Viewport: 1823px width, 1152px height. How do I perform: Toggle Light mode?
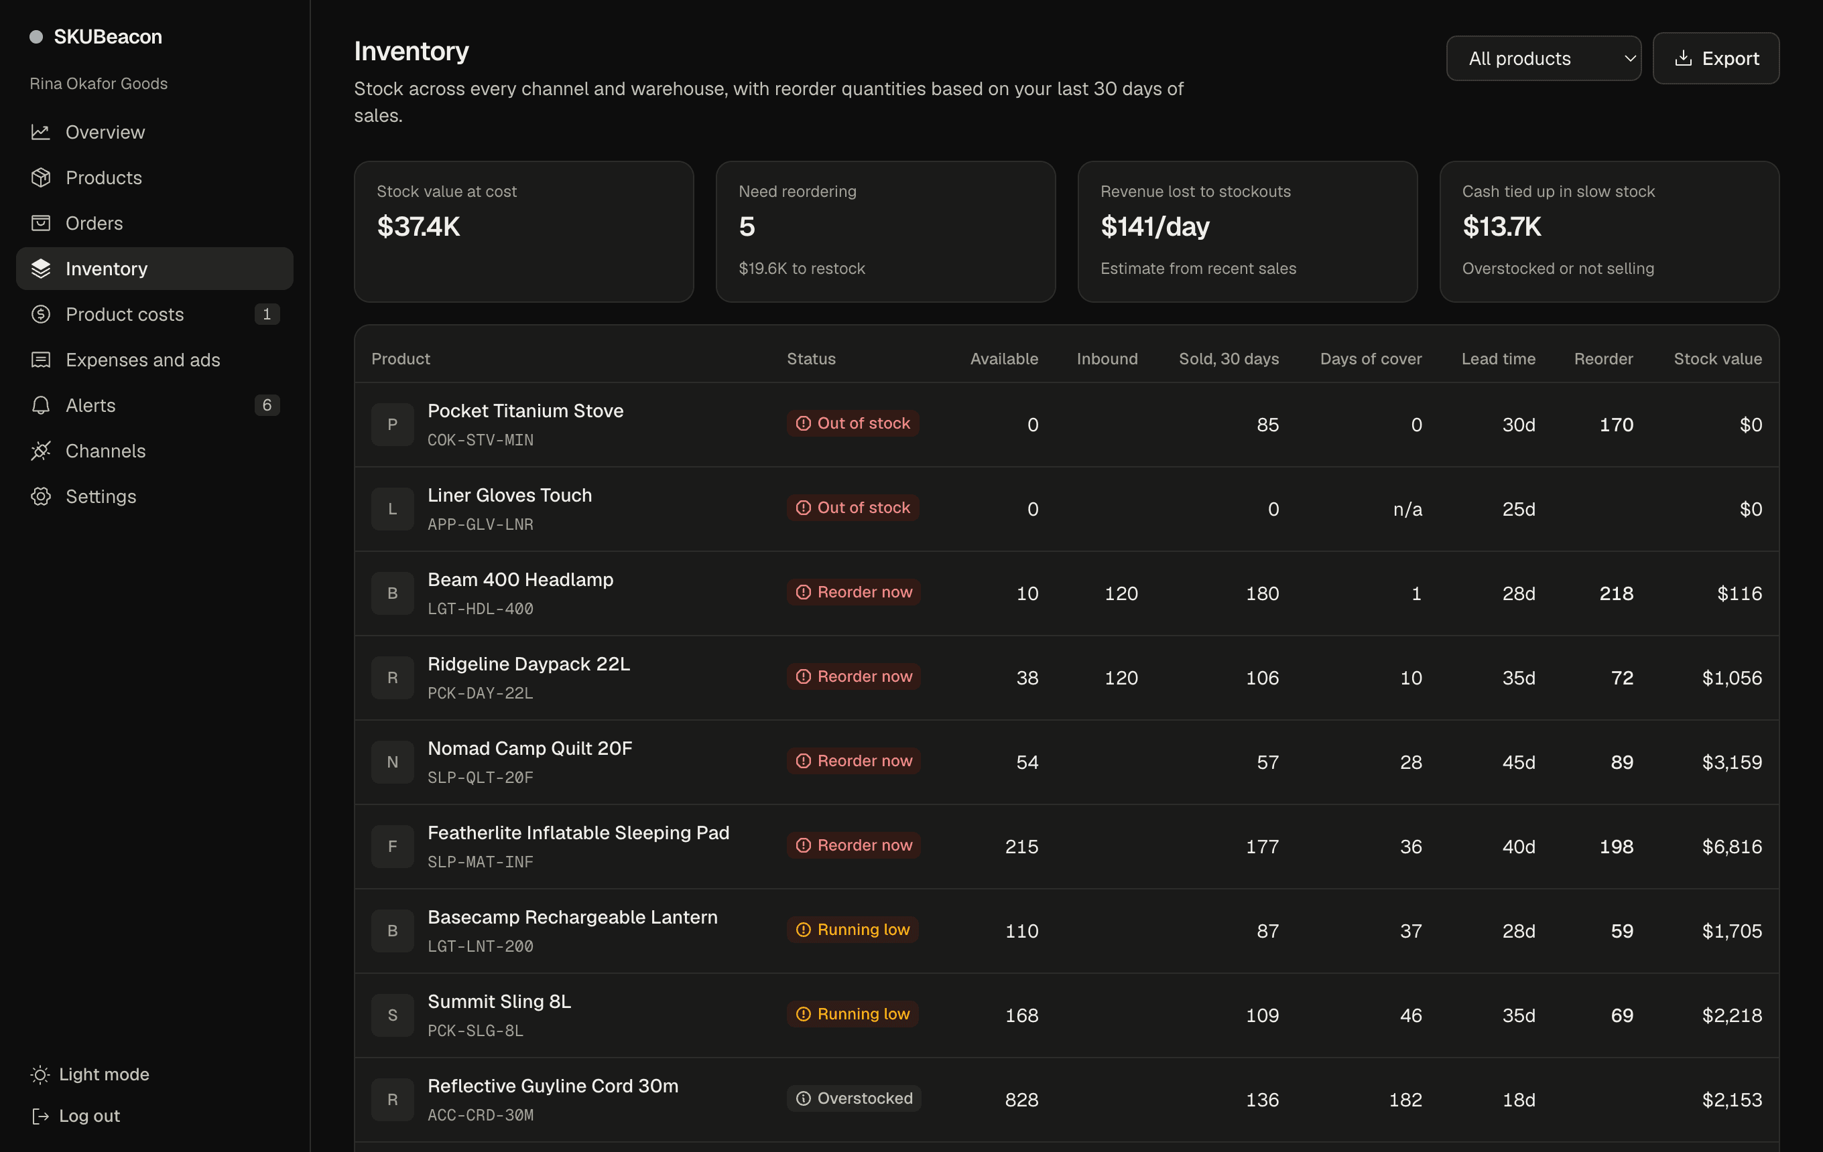coord(90,1074)
